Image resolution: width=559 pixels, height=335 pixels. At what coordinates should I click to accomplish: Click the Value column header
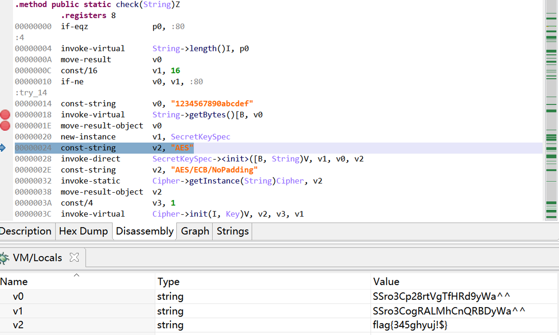click(386, 282)
